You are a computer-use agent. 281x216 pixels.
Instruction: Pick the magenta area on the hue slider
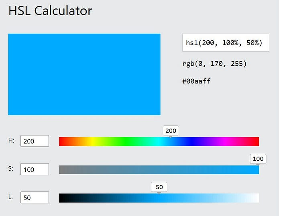(x=226, y=141)
